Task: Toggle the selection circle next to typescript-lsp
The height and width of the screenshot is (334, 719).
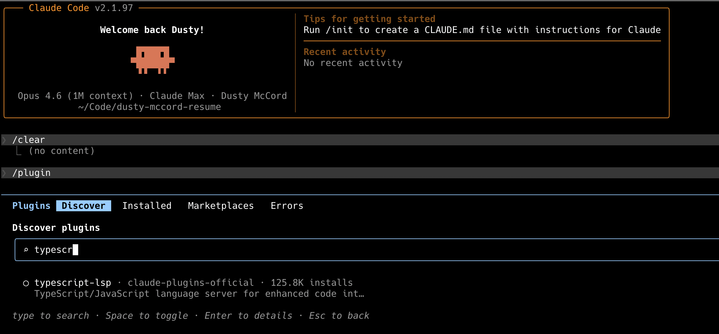Action: tap(26, 283)
